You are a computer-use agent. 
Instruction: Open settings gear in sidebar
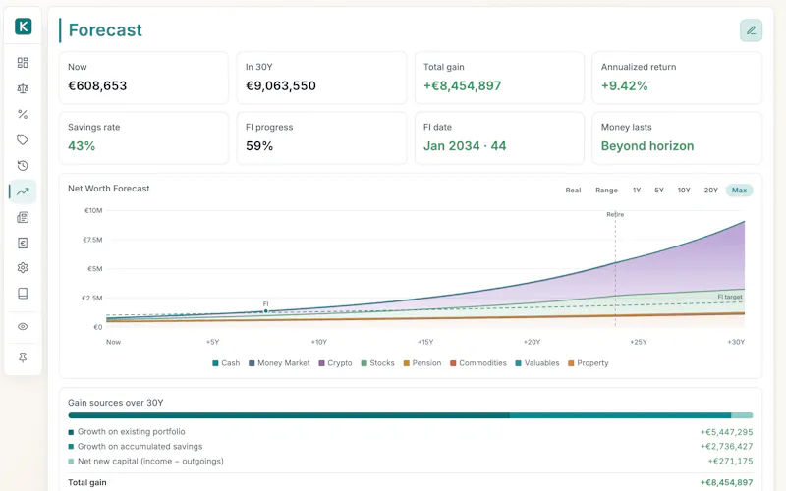click(x=23, y=268)
